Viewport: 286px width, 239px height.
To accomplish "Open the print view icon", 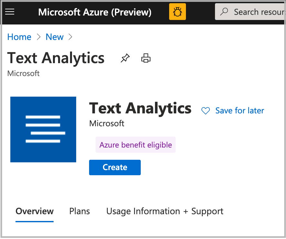I will coord(146,58).
